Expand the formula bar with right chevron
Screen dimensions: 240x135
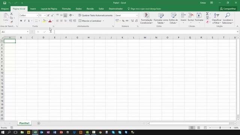(x=237, y=31)
